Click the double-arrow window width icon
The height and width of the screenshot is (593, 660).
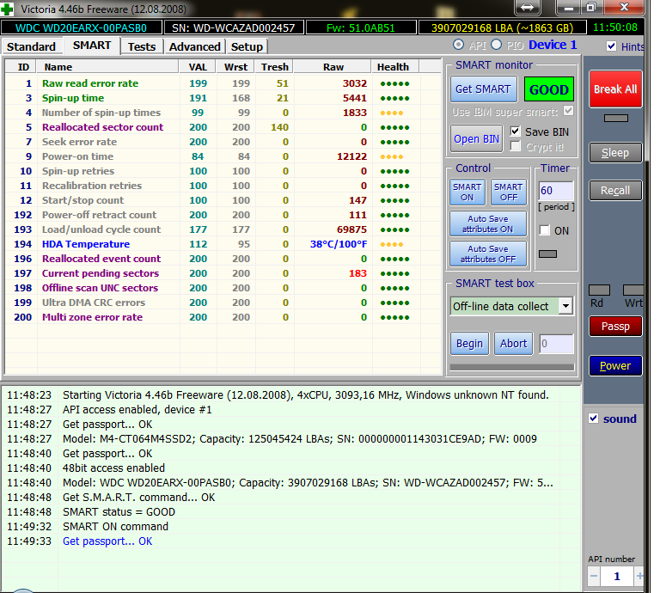click(x=527, y=7)
